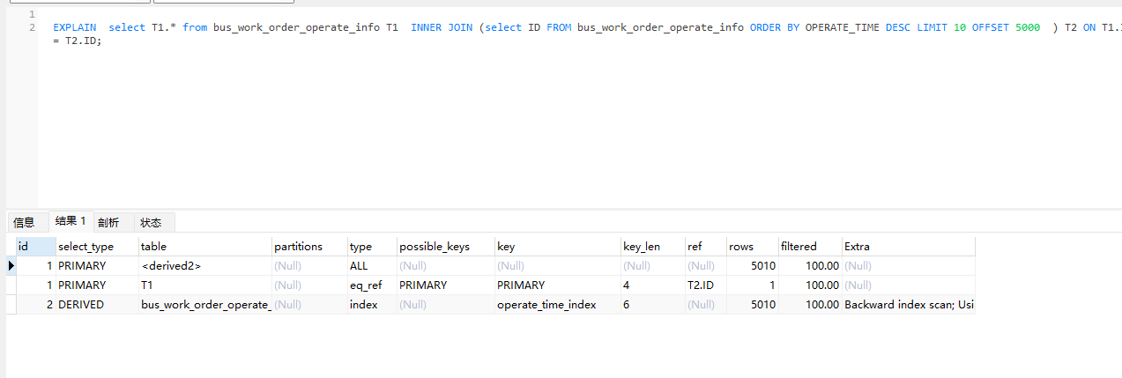Click the select_type column header

(85, 247)
